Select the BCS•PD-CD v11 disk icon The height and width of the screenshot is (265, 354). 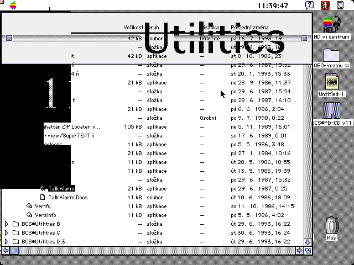[332, 110]
